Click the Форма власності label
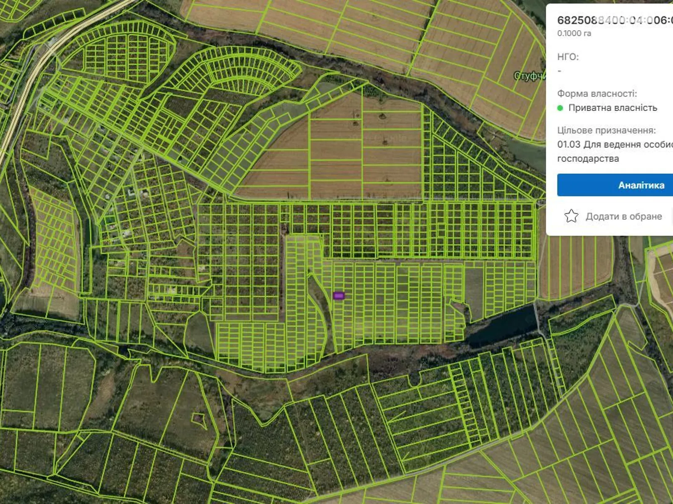 [597, 94]
